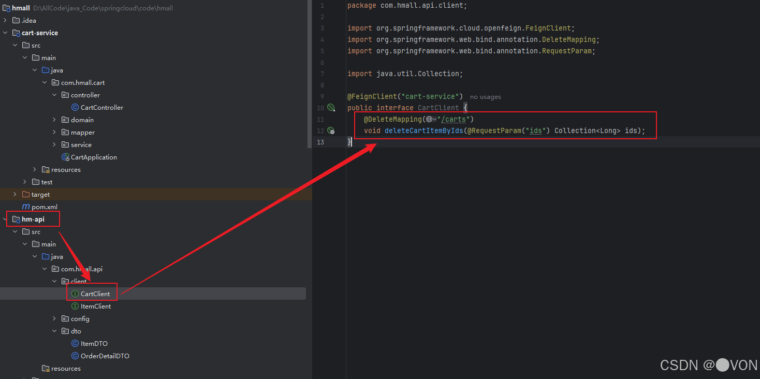Screen dimensions: 760x379
Task: Open CartApplication from the project tree
Action: pos(94,157)
